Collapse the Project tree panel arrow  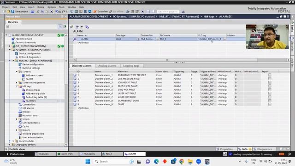66,17
